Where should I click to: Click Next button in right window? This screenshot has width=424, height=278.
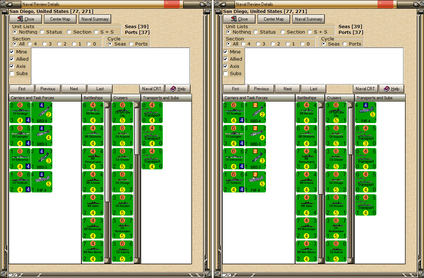coord(288,89)
